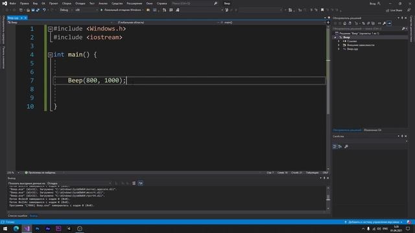Screen dimensions: 415x233
Task: Click the editor vertical scrollbar
Action: tap(328, 97)
